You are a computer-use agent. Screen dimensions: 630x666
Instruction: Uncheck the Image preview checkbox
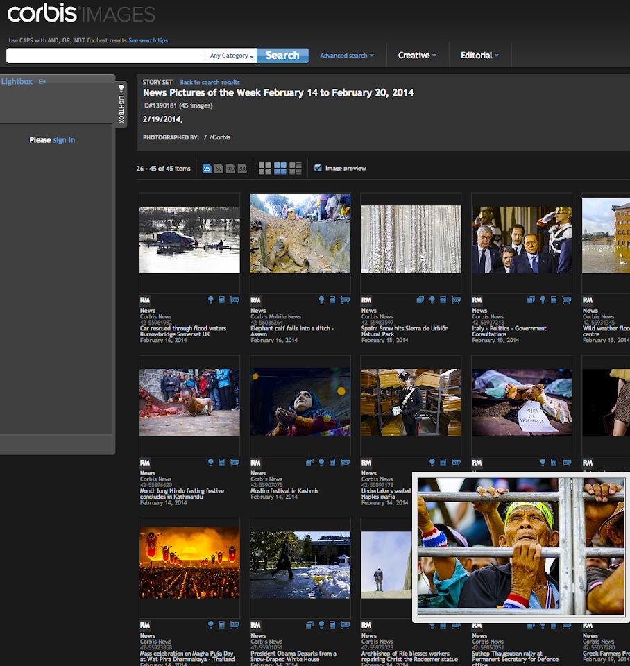point(318,168)
